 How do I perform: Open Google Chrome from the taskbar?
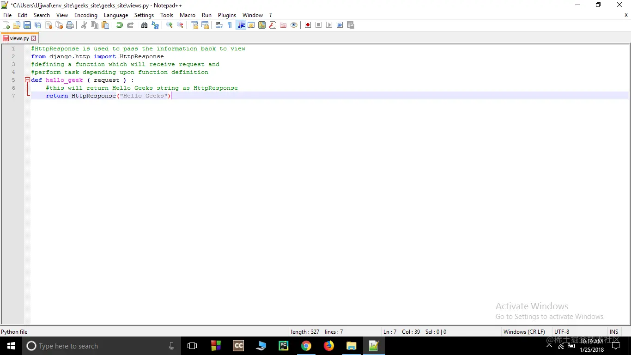point(306,346)
